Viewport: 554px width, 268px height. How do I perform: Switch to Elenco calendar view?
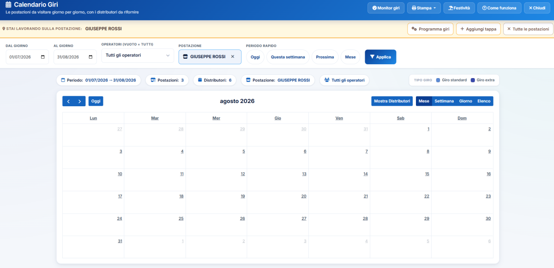484,101
